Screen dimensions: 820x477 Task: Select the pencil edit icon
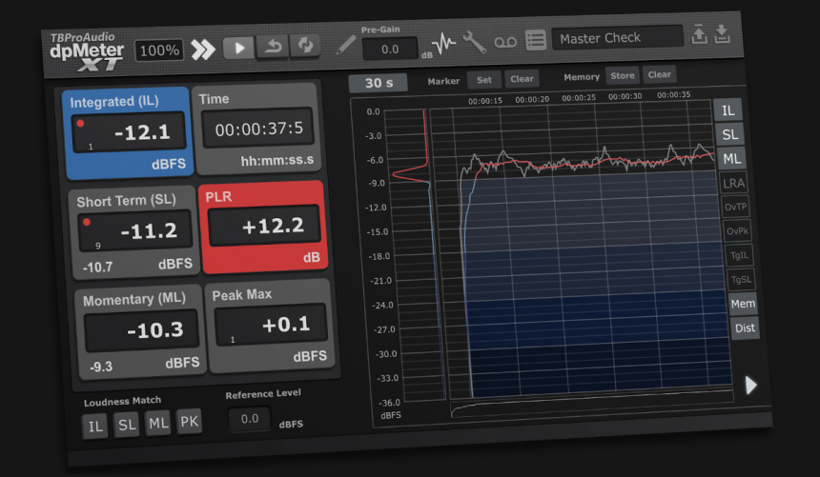345,45
